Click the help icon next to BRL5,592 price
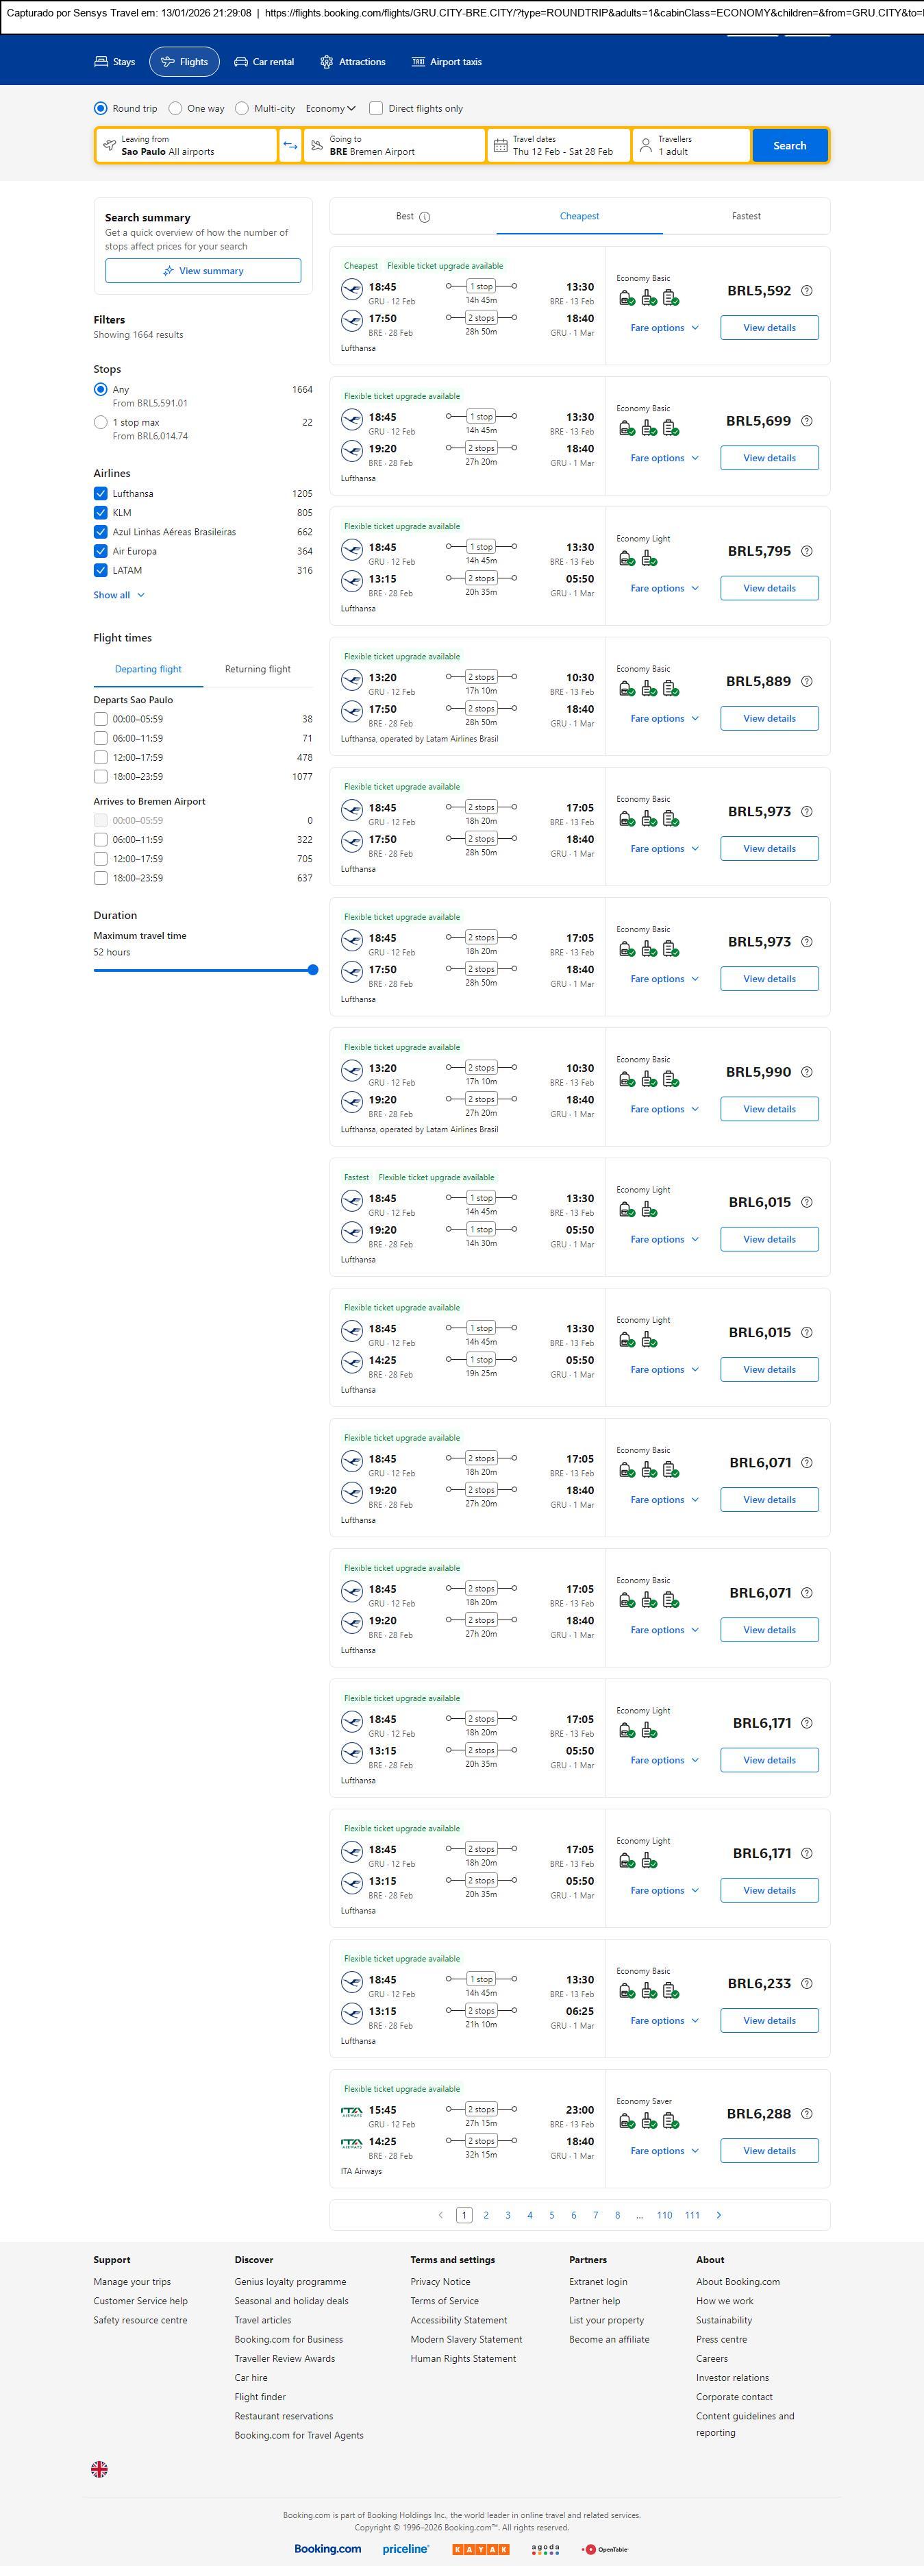 point(806,291)
